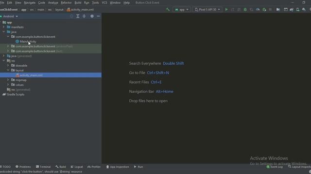Image resolution: width=311 pixels, height=174 pixels.
Task: Expand the com.example.buttonclickevent androidTest package
Action: (8, 46)
